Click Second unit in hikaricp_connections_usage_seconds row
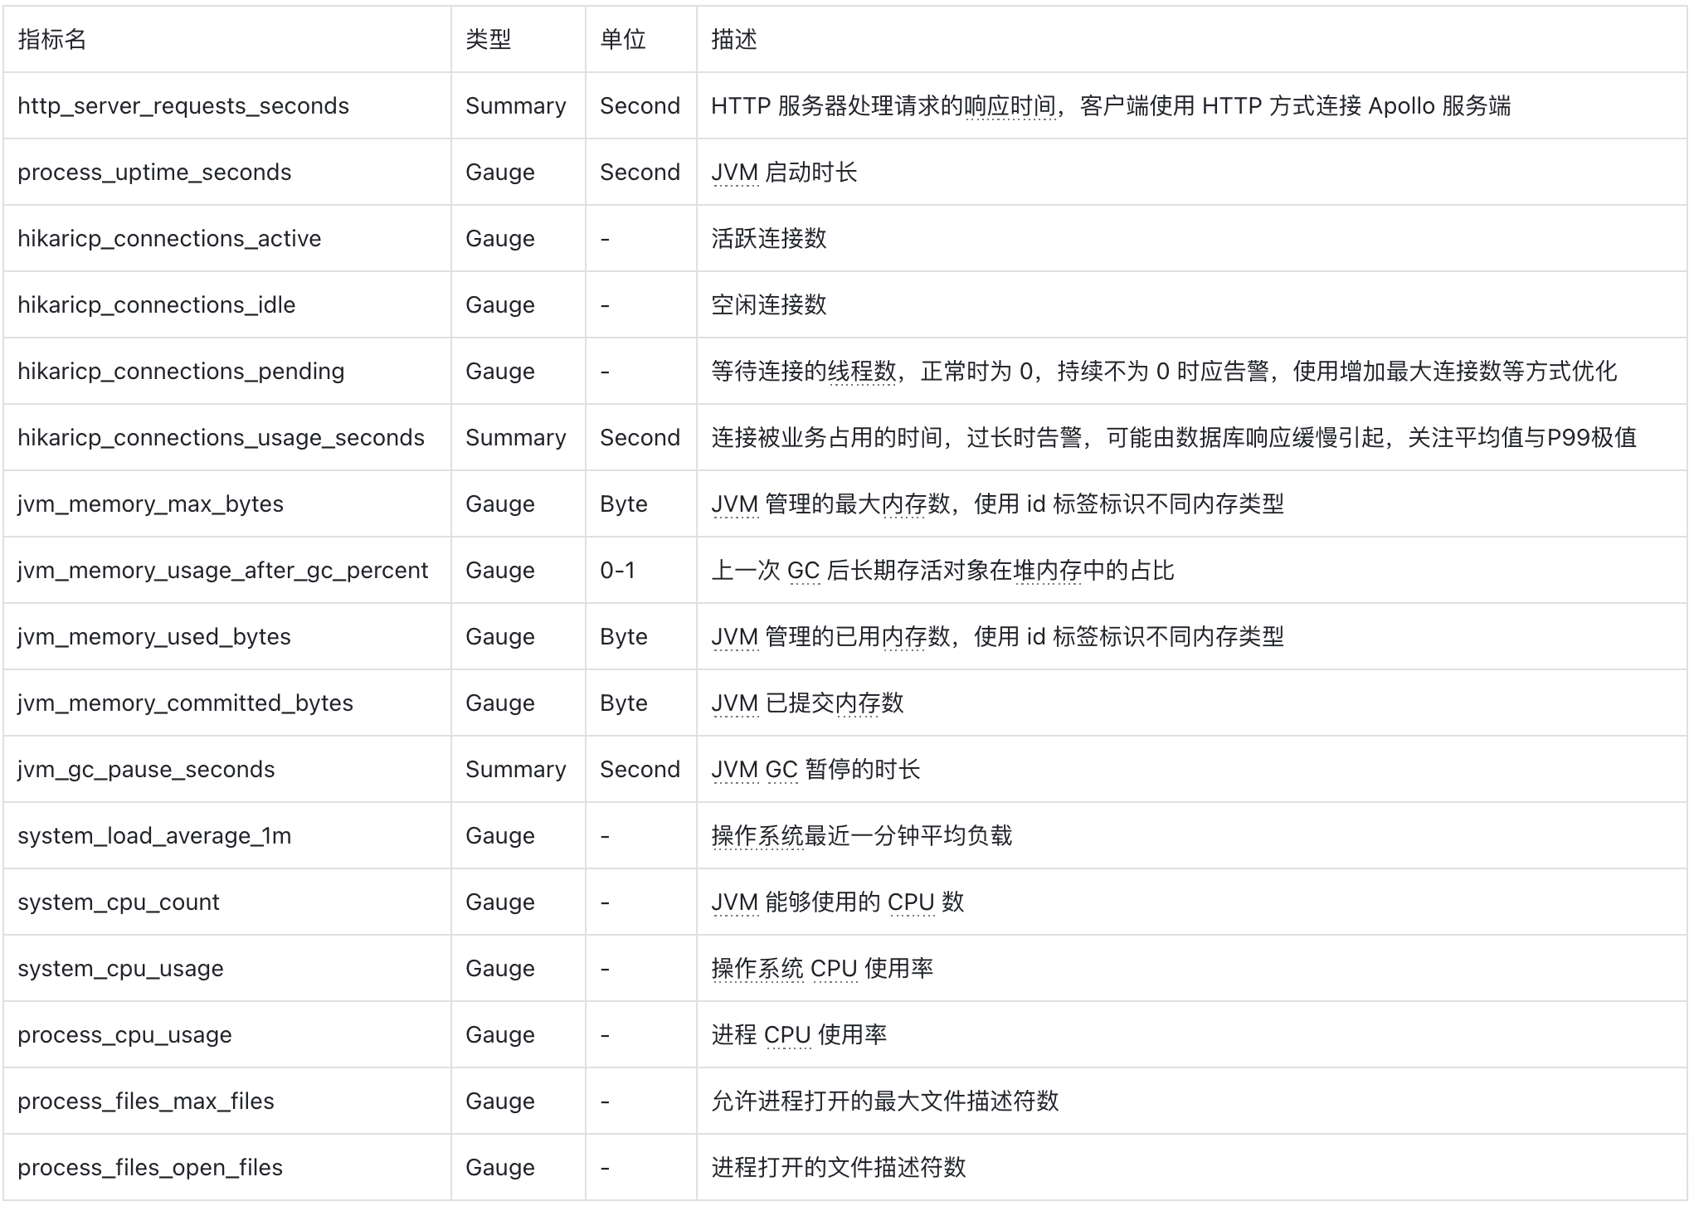1694x1206 pixels. [x=640, y=438]
